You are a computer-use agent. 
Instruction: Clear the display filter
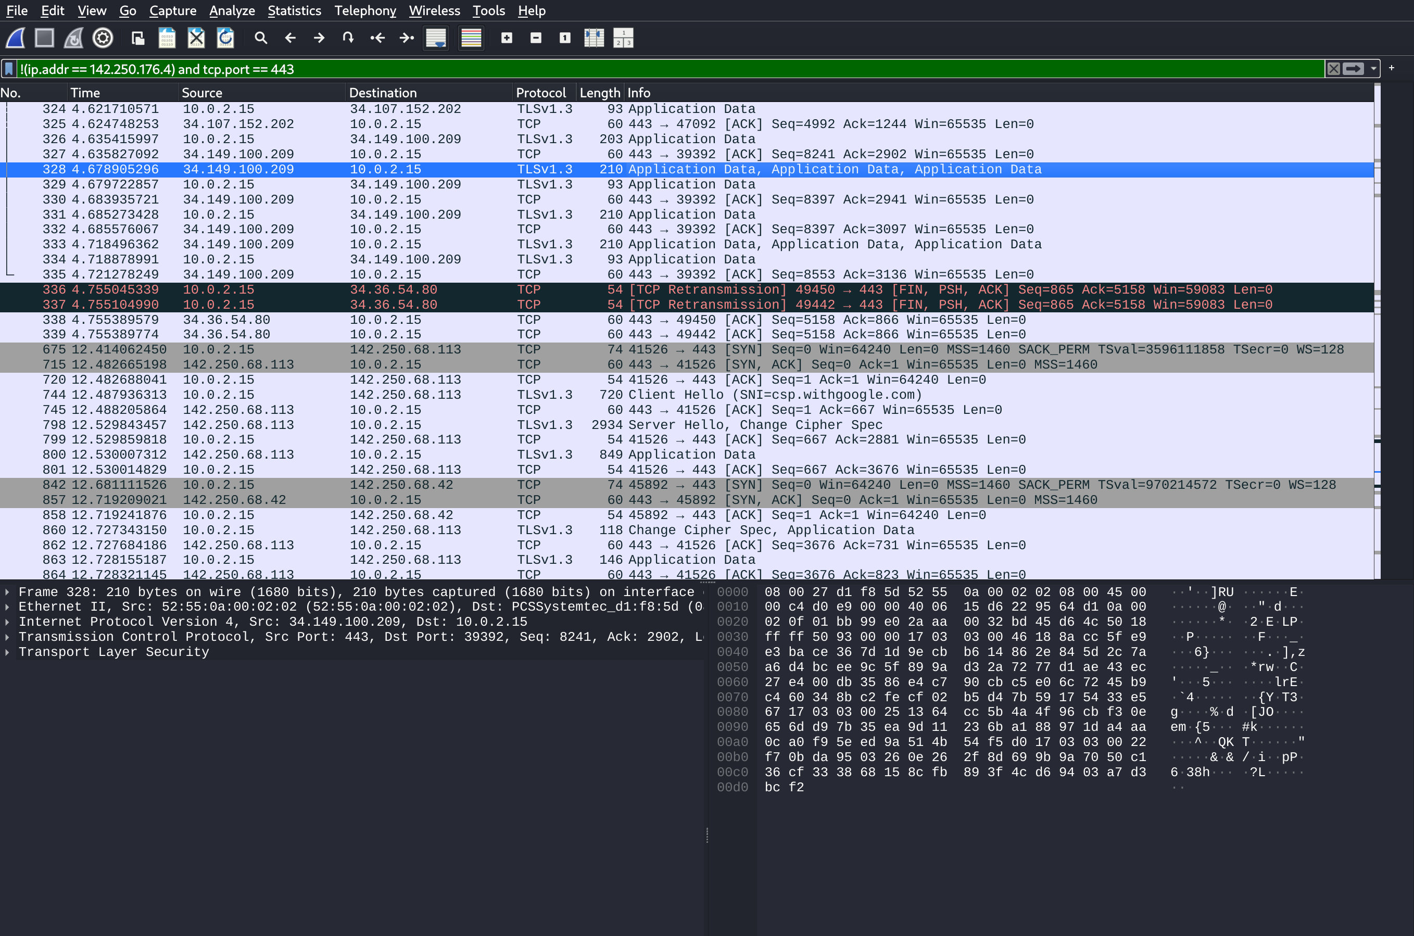[1333, 69]
